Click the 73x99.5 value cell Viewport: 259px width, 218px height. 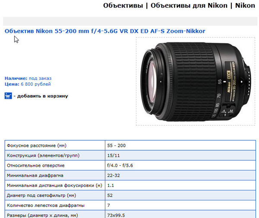(180, 215)
